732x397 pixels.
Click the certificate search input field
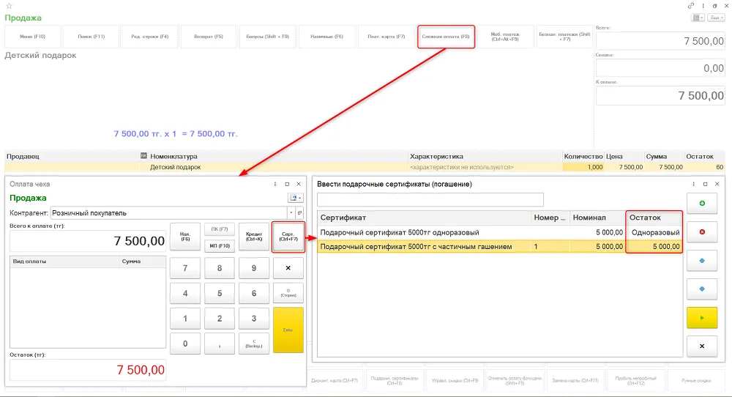[x=430, y=199]
